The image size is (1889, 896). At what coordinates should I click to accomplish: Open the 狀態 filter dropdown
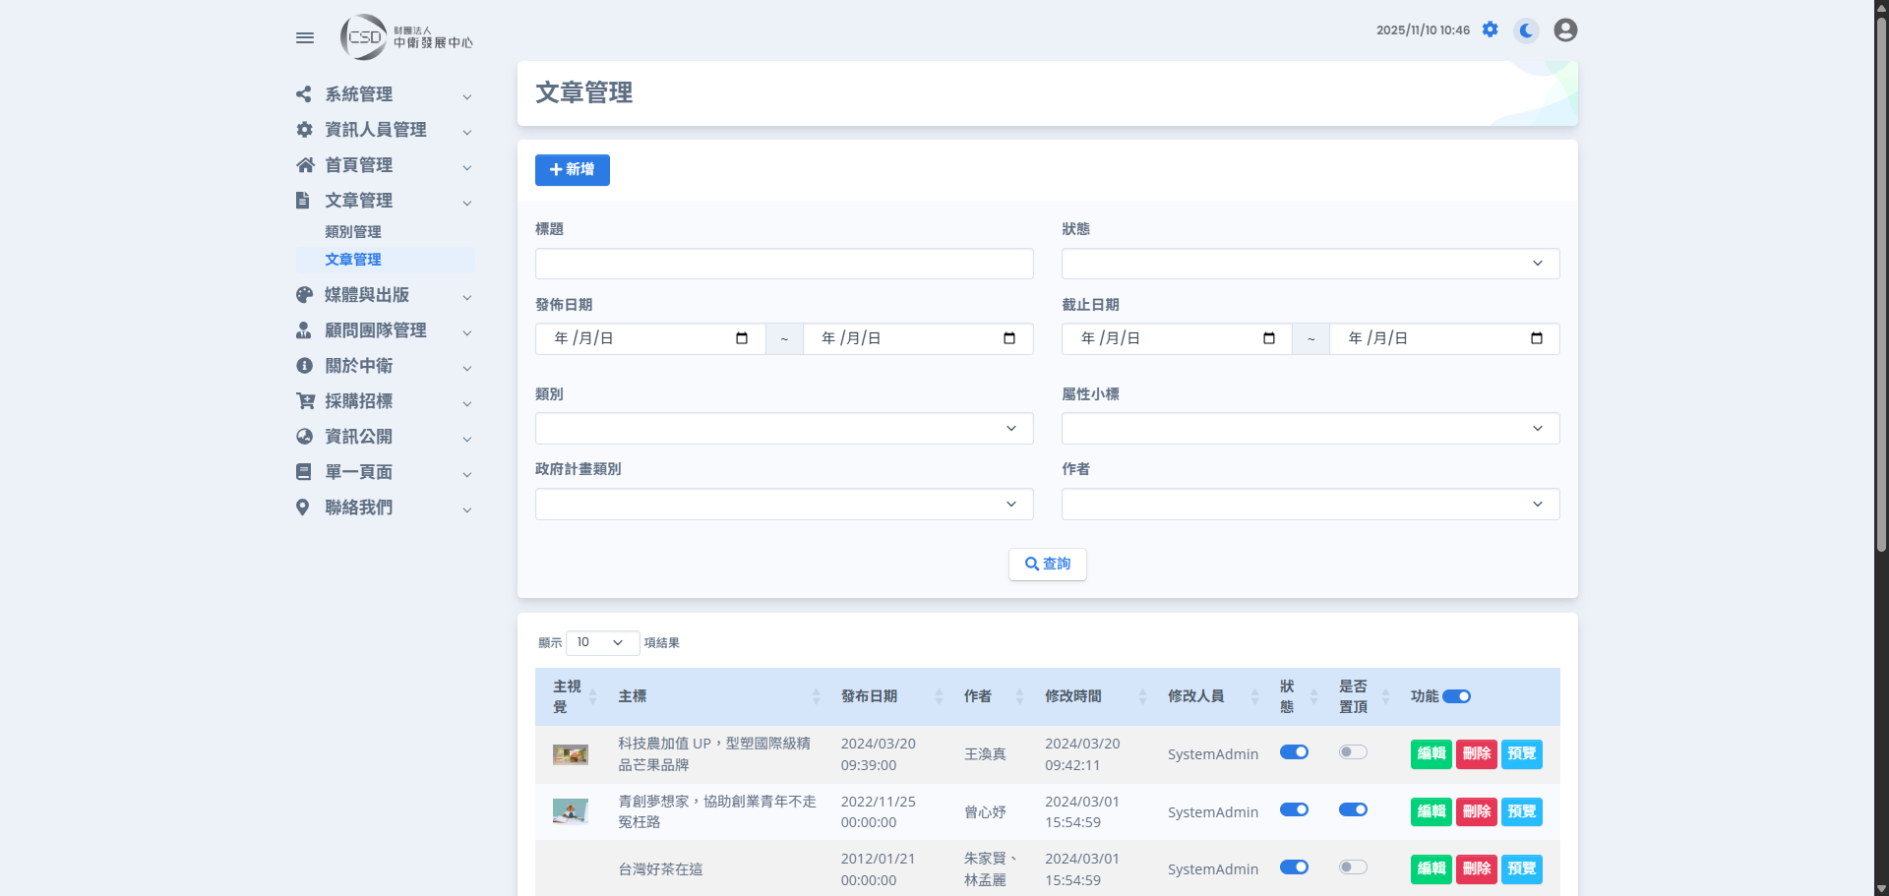tap(1310, 264)
